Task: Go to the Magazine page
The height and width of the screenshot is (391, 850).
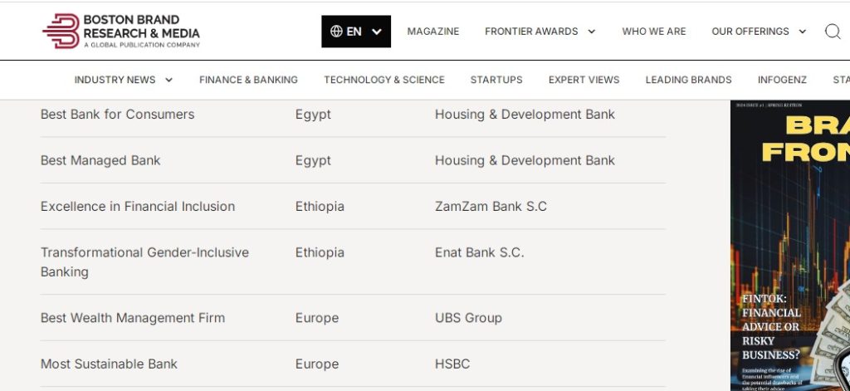Action: [x=432, y=32]
